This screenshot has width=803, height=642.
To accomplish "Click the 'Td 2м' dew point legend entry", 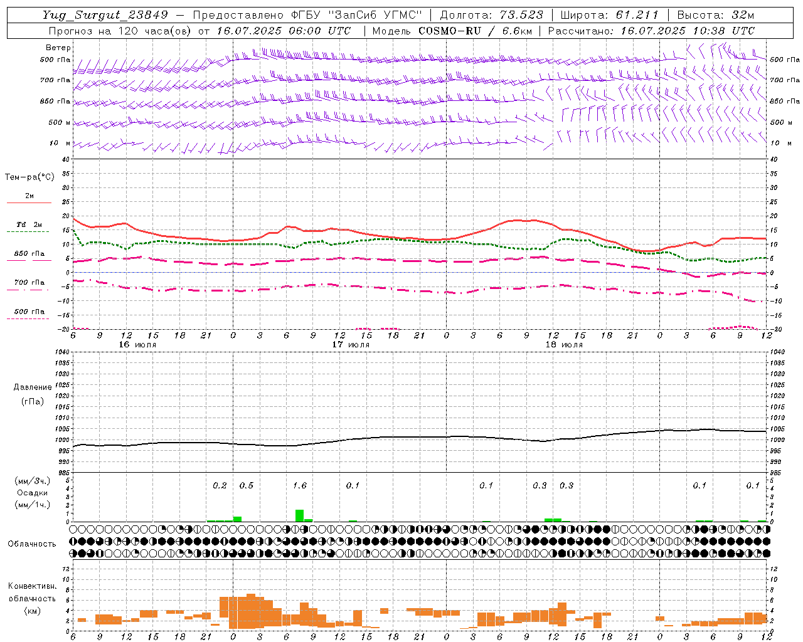I will click(29, 224).
